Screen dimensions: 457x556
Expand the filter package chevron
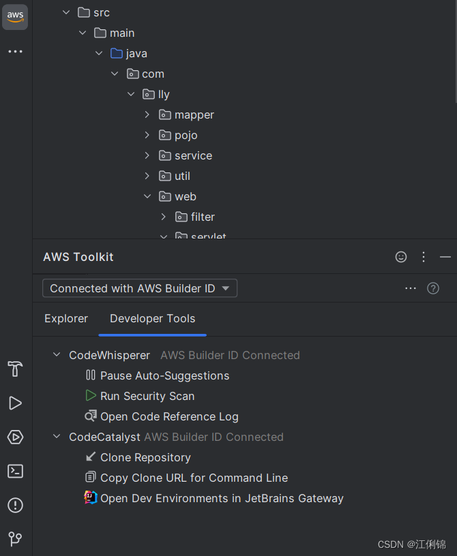[163, 217]
